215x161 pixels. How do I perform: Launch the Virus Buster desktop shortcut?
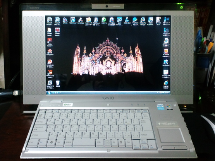[50, 63]
